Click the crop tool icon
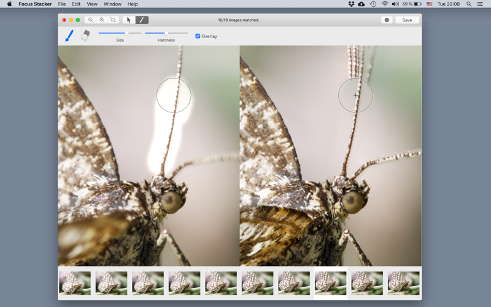Image resolution: width=491 pixels, height=307 pixels. 113,20
